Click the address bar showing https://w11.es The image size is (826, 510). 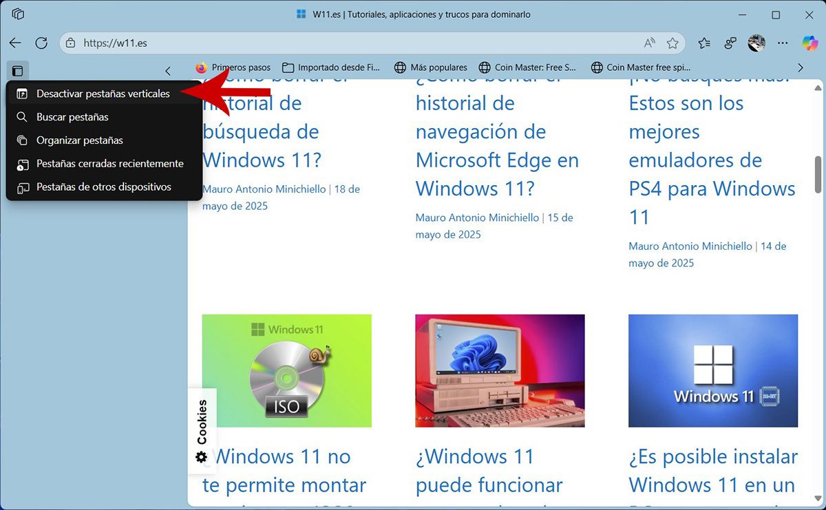(x=372, y=43)
